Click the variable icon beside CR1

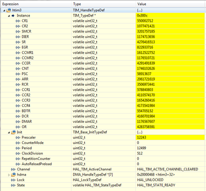coord(18,21)
